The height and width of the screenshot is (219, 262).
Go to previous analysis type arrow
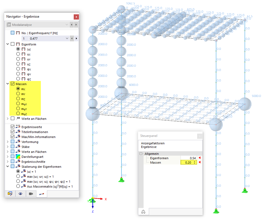coord(72,25)
